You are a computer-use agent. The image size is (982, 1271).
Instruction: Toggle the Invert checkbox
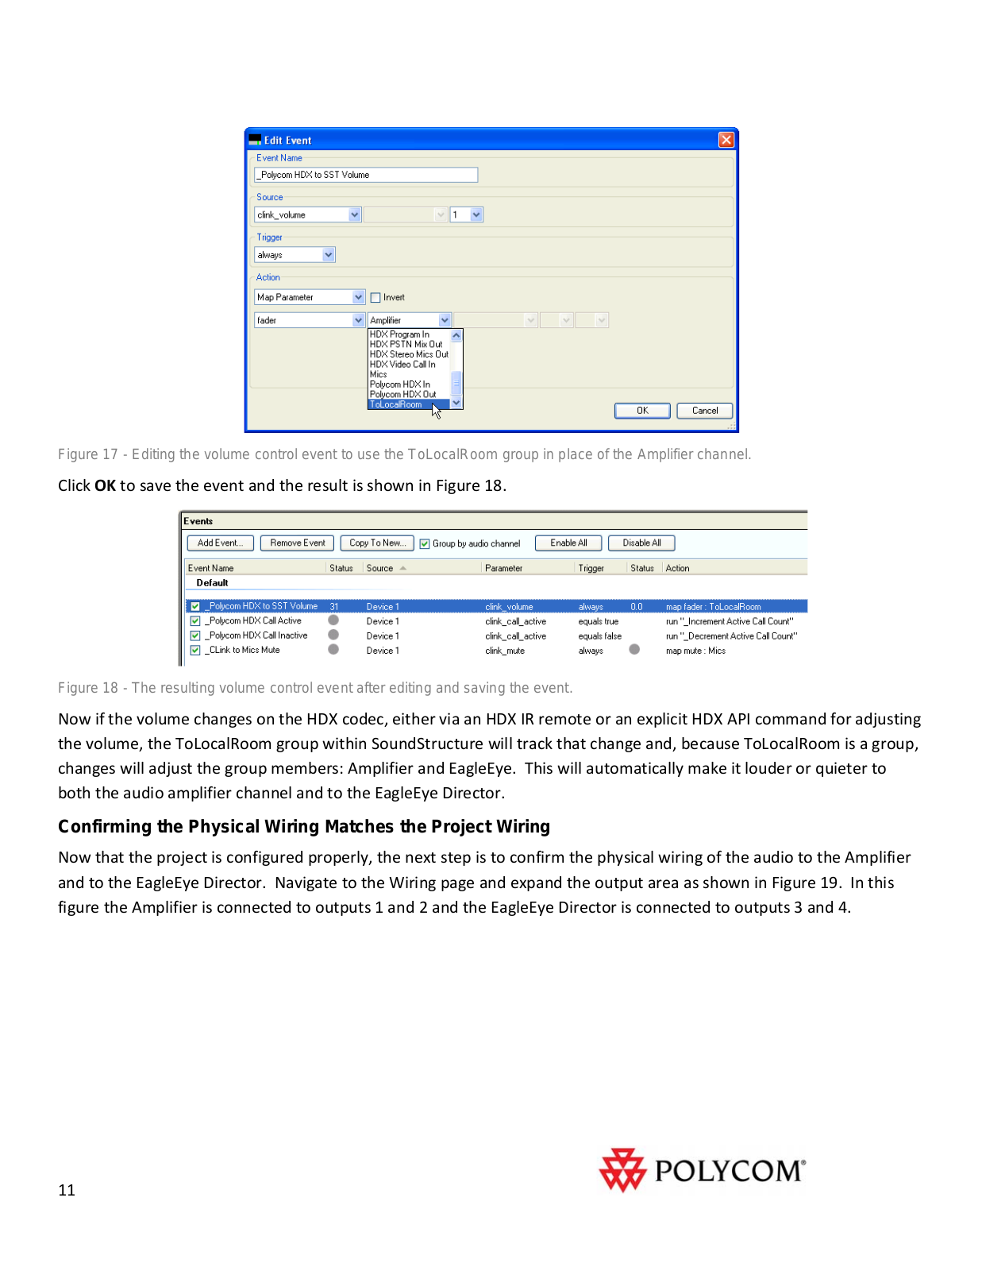(375, 298)
